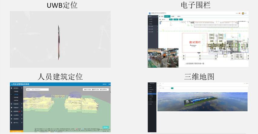Click the orange bar below the monitoring sidebar
This screenshot has width=258, height=134.
(16, 131)
